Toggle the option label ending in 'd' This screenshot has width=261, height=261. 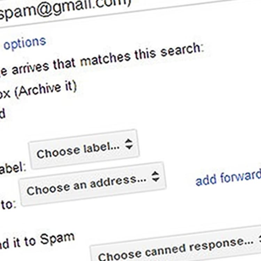click(3, 113)
